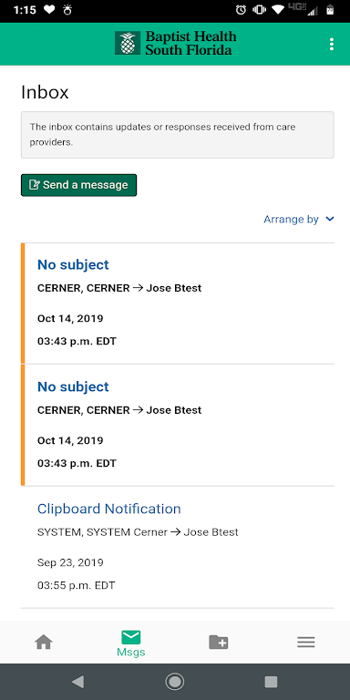The height and width of the screenshot is (700, 350).
Task: Tap the Baptist Health pineapple logo
Action: coord(128,44)
